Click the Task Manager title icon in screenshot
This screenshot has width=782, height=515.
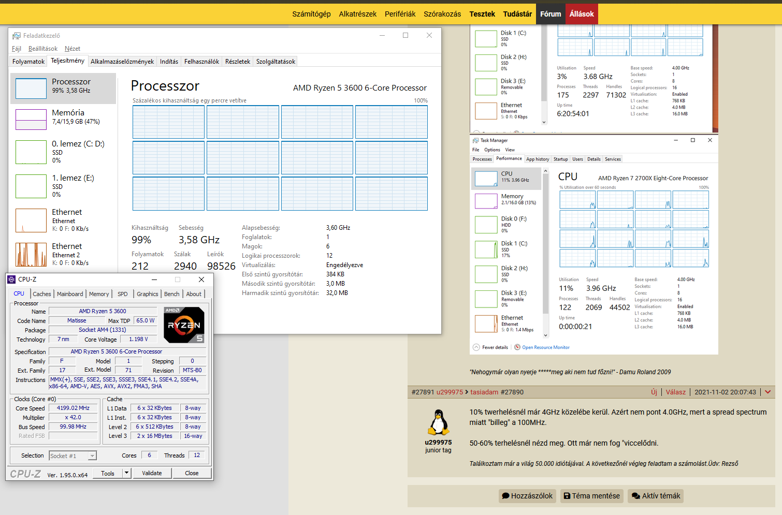point(476,140)
